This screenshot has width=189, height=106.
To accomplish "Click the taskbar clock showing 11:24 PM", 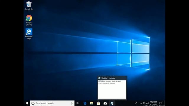I will 154,103.
